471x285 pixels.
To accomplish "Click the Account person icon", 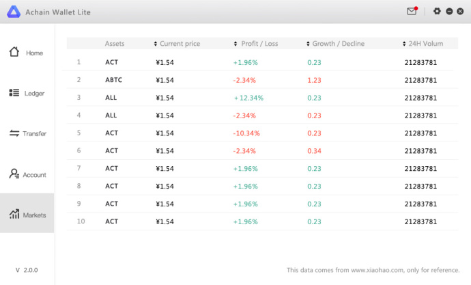I will 14,174.
